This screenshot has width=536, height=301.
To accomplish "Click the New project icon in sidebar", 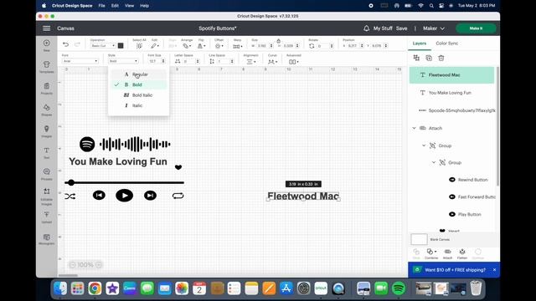I will pos(47,43).
